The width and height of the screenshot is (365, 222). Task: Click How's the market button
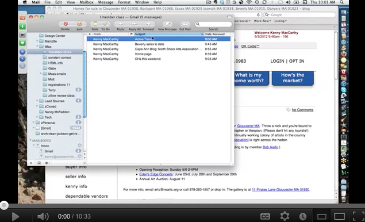click(293, 78)
